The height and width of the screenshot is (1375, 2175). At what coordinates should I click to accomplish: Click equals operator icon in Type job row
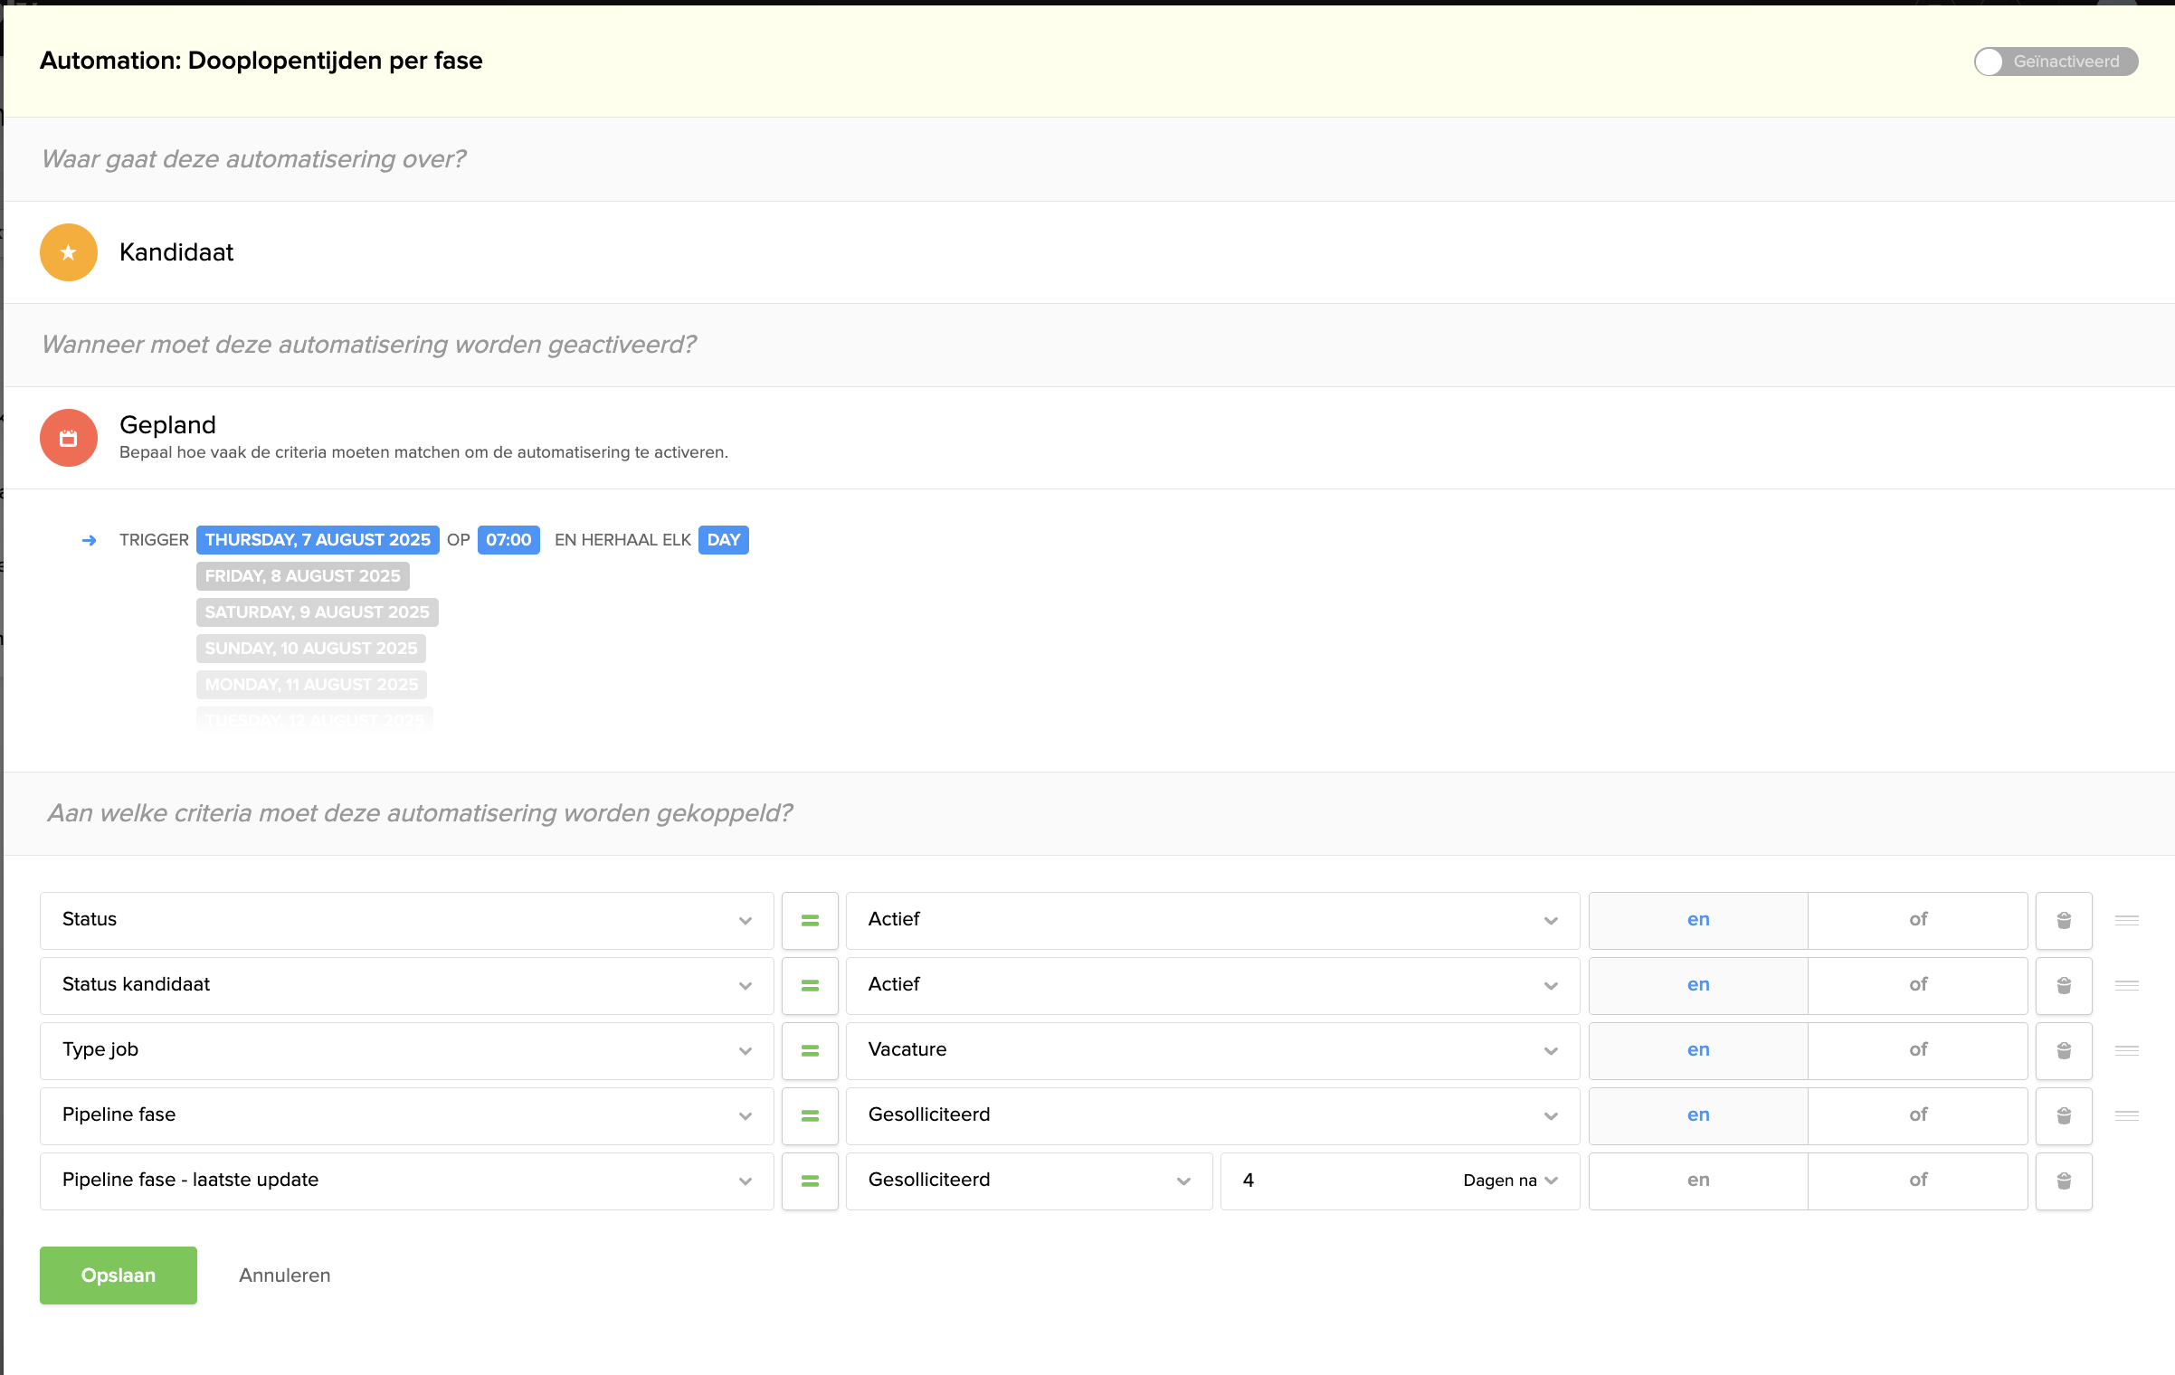[810, 1050]
